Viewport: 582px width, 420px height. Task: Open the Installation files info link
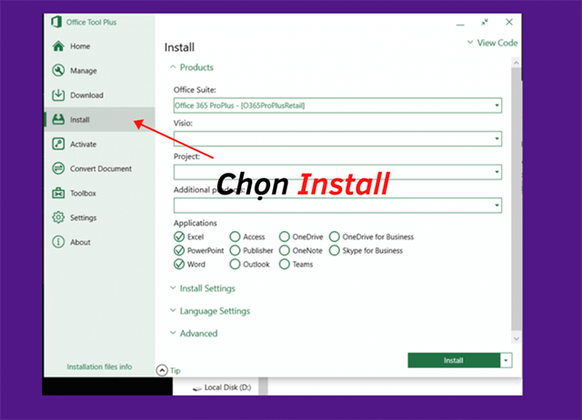pyautogui.click(x=99, y=367)
